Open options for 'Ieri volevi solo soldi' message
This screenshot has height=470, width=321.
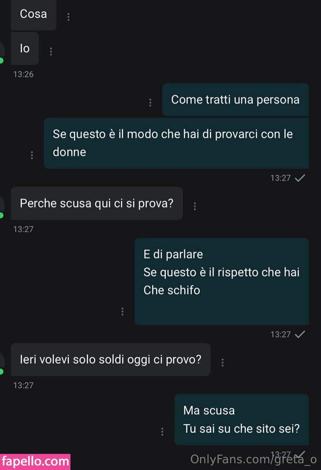click(222, 363)
